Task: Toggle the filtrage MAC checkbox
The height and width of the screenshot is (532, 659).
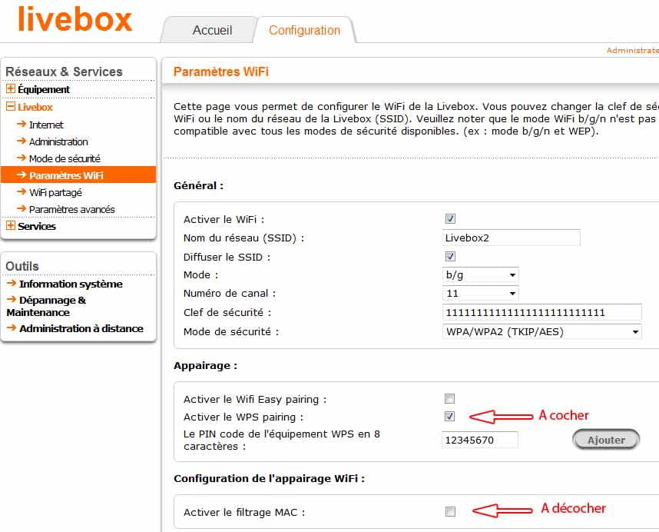Action: (450, 511)
